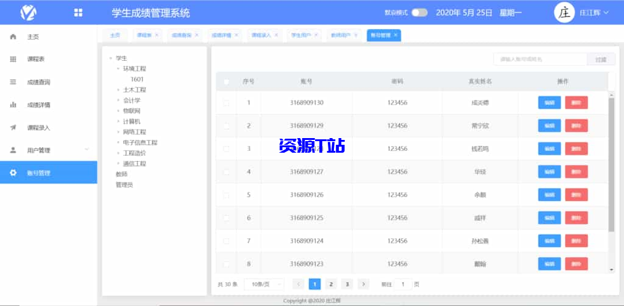624x306 pixels.
Task: Click the table's scrollbar up arrow
Action: 612,94
